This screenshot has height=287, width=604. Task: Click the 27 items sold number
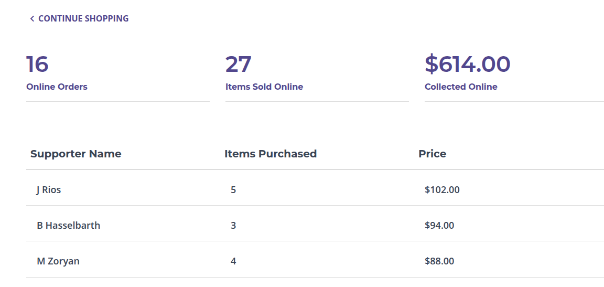(x=239, y=64)
